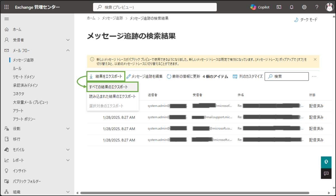Screen dimensions: 336x196
Task: Click the ホーム breadcrumb link
Action: [x=91, y=18]
